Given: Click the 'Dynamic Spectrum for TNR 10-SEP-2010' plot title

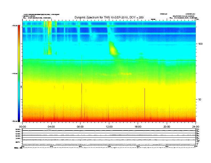Looking at the screenshot, I should pyautogui.click(x=109, y=18).
